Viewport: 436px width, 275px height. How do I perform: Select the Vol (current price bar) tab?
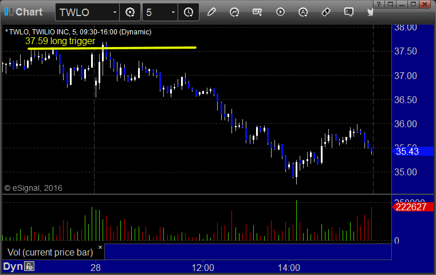50,252
